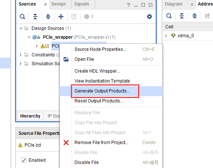213x168 pixels.
Task: Click the search icon in Sources panel
Action: tap(22, 17)
